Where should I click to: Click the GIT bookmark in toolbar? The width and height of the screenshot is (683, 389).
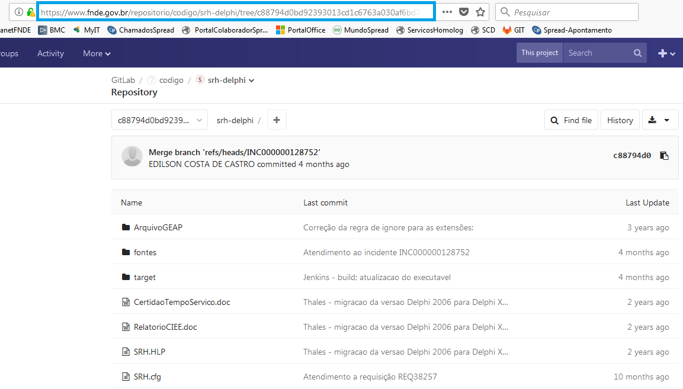pos(513,30)
